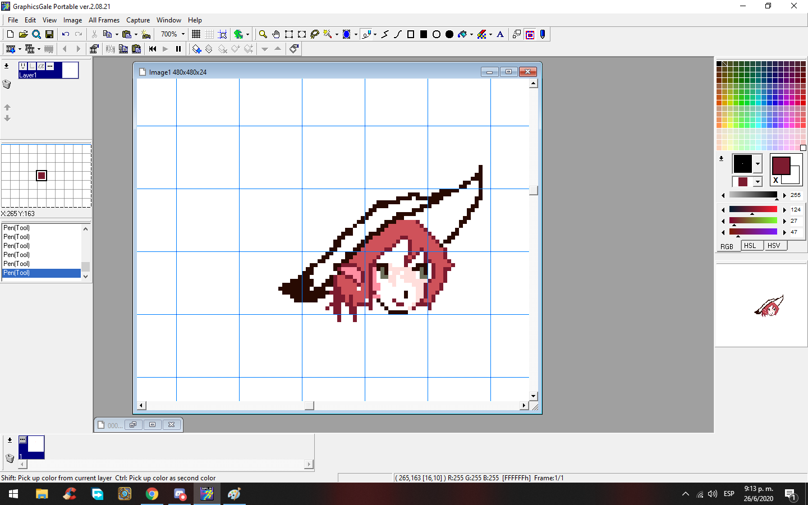Select the last Pen(Tool) history entry
The width and height of the screenshot is (808, 505).
42,273
